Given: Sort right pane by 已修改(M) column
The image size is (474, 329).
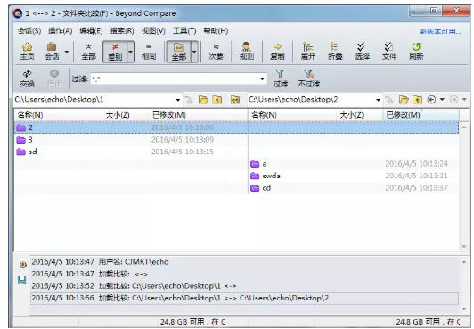Looking at the screenshot, I should [421, 115].
